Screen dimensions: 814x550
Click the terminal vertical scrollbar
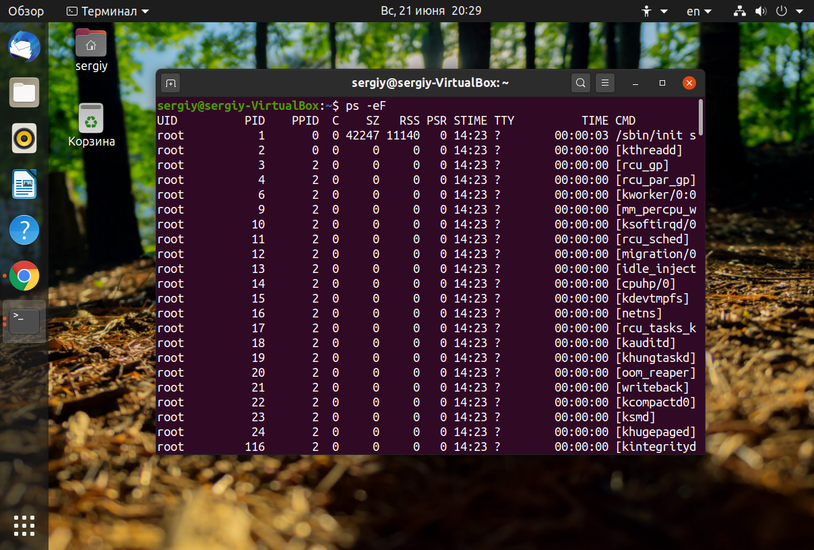click(701, 117)
